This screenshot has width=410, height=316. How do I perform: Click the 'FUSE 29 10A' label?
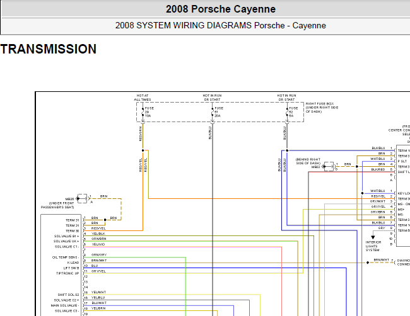click(x=149, y=112)
